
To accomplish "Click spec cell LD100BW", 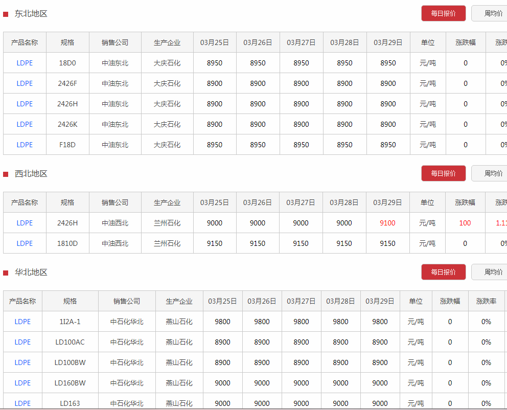I will tap(70, 362).
